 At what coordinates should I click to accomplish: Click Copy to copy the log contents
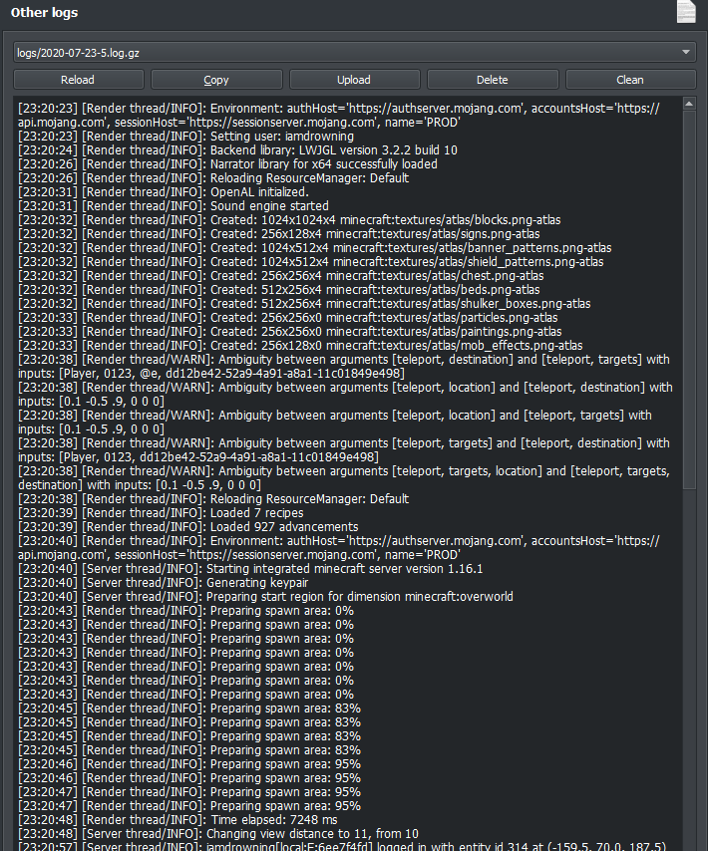[215, 79]
